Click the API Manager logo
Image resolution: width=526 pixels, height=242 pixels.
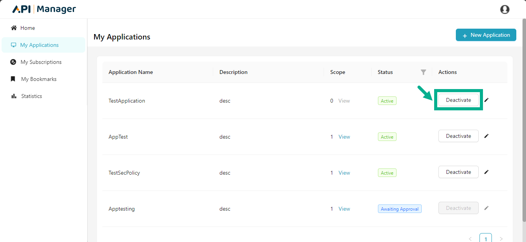[x=44, y=9]
